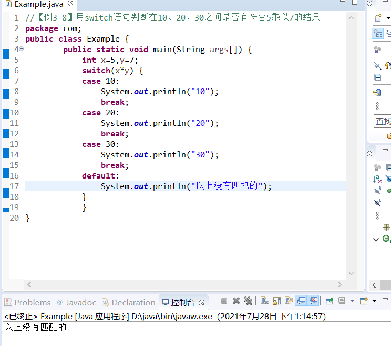Toggle Hide Local Types icon in Outline
This screenshot has width=391, height=346.
coord(377,202)
